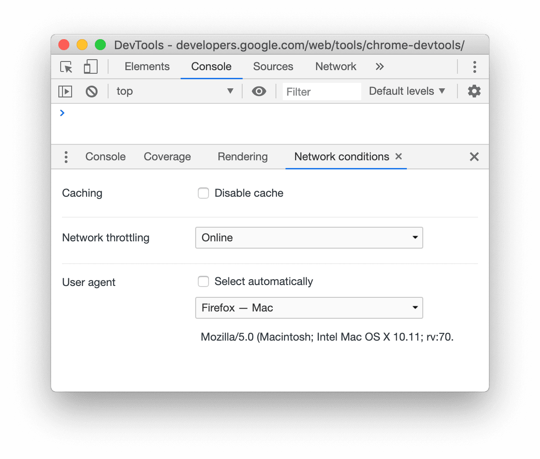Viewport: 540px width, 459px height.
Task: Click the console Filter input field
Action: pos(322,92)
